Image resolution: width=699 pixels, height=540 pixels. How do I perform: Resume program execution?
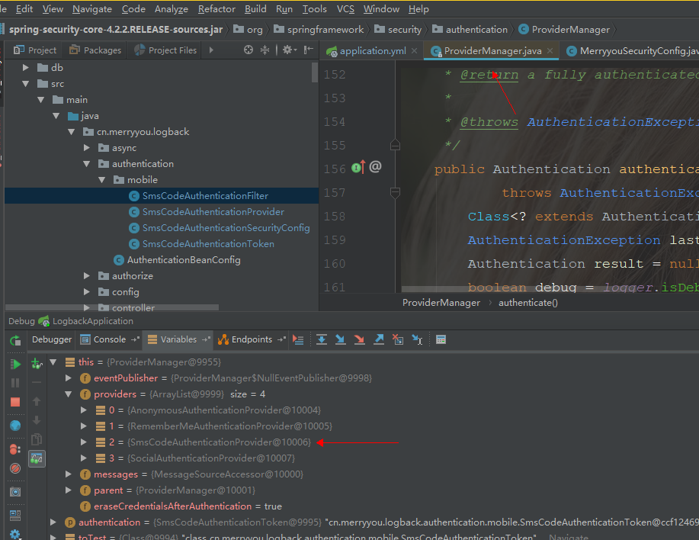(x=15, y=364)
